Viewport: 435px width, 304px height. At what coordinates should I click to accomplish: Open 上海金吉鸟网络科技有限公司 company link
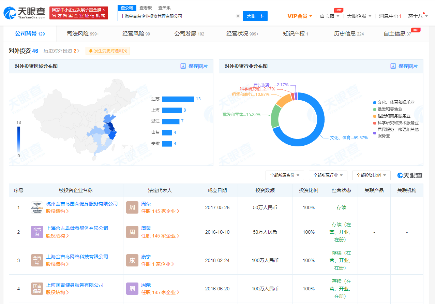point(77,257)
